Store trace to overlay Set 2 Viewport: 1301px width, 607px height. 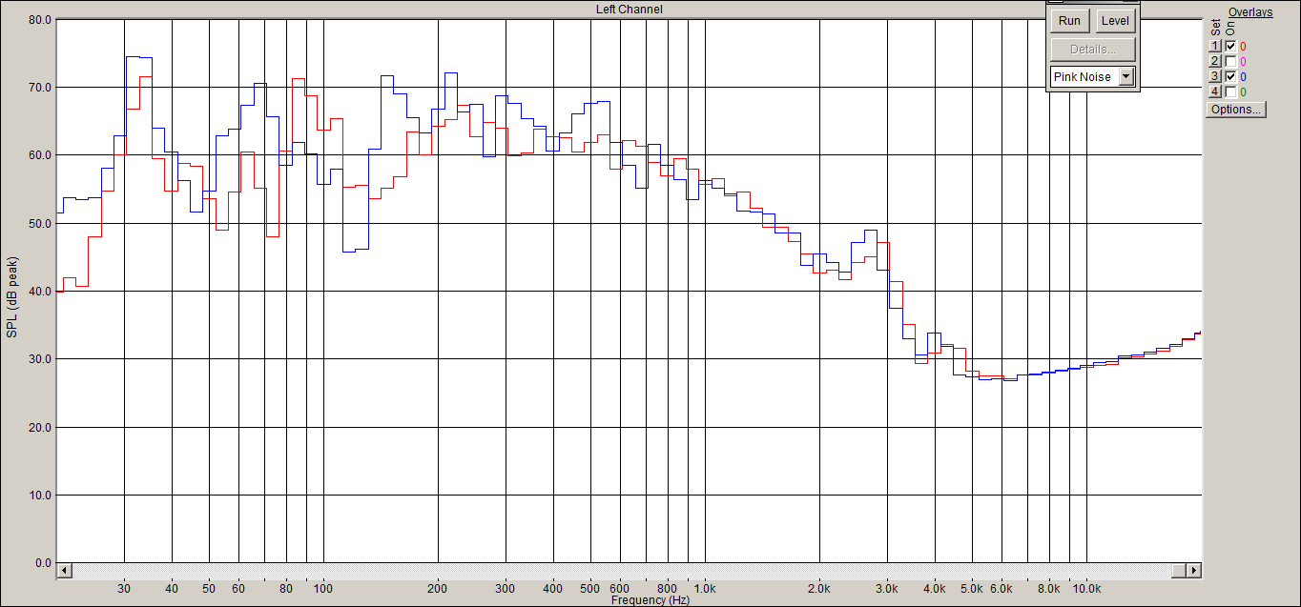click(x=1215, y=61)
